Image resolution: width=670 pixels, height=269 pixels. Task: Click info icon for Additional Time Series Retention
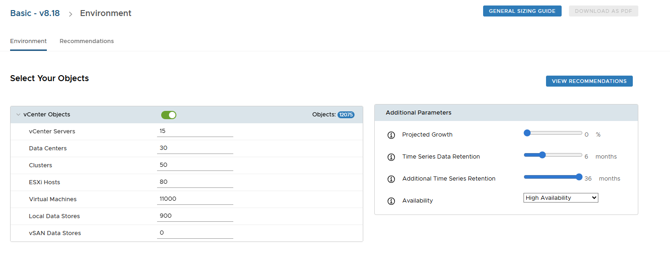pos(391,179)
